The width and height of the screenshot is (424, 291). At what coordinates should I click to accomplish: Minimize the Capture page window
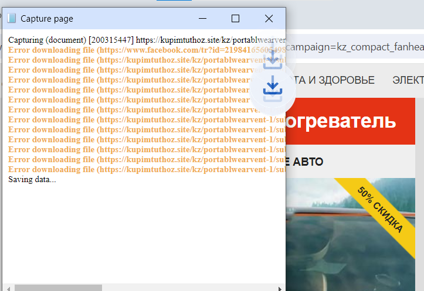pyautogui.click(x=202, y=18)
